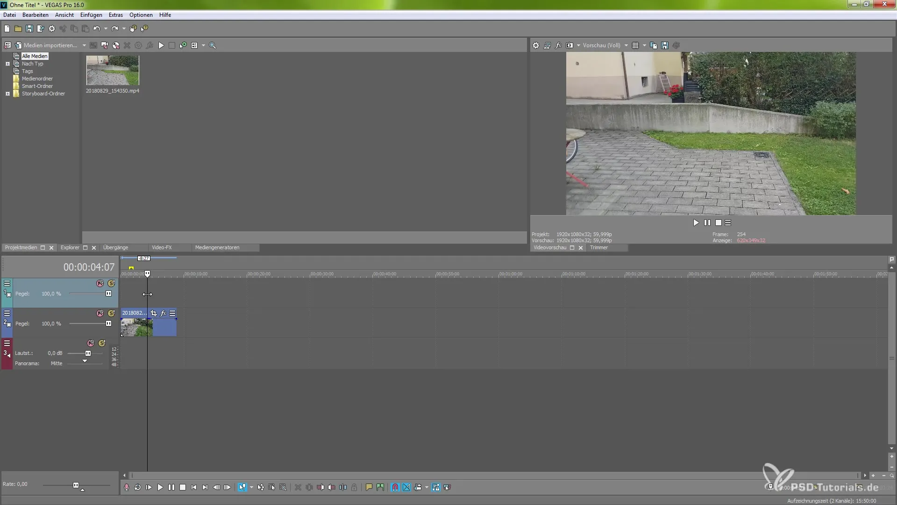
Task: Click the Lautst. volume slider handle on track 3
Action: (88, 353)
